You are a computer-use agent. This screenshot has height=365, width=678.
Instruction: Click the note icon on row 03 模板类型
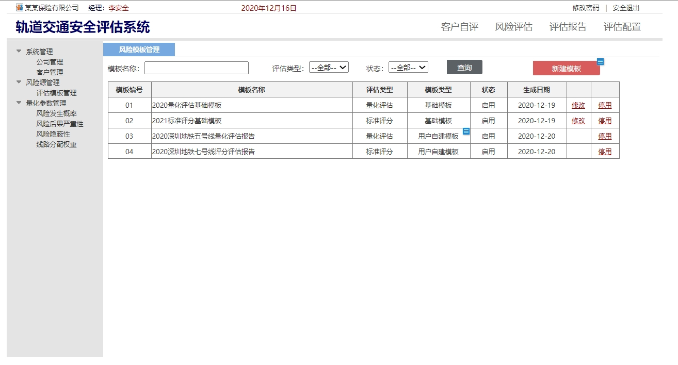click(x=466, y=131)
